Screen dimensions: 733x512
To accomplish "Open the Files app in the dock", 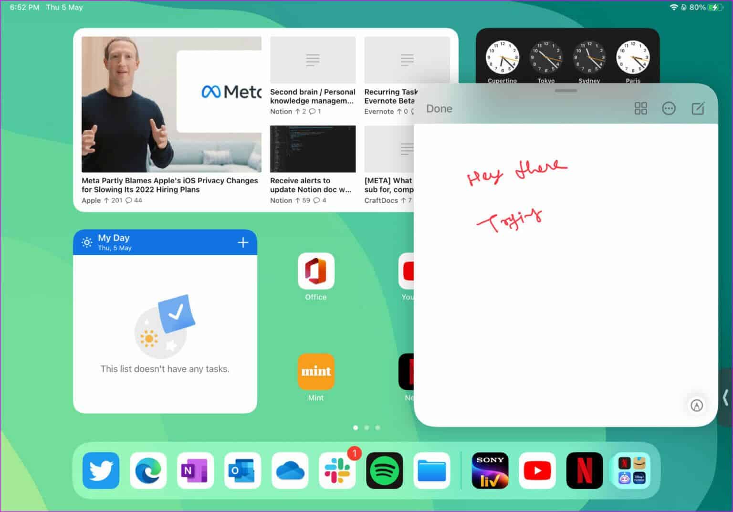I will [x=432, y=470].
